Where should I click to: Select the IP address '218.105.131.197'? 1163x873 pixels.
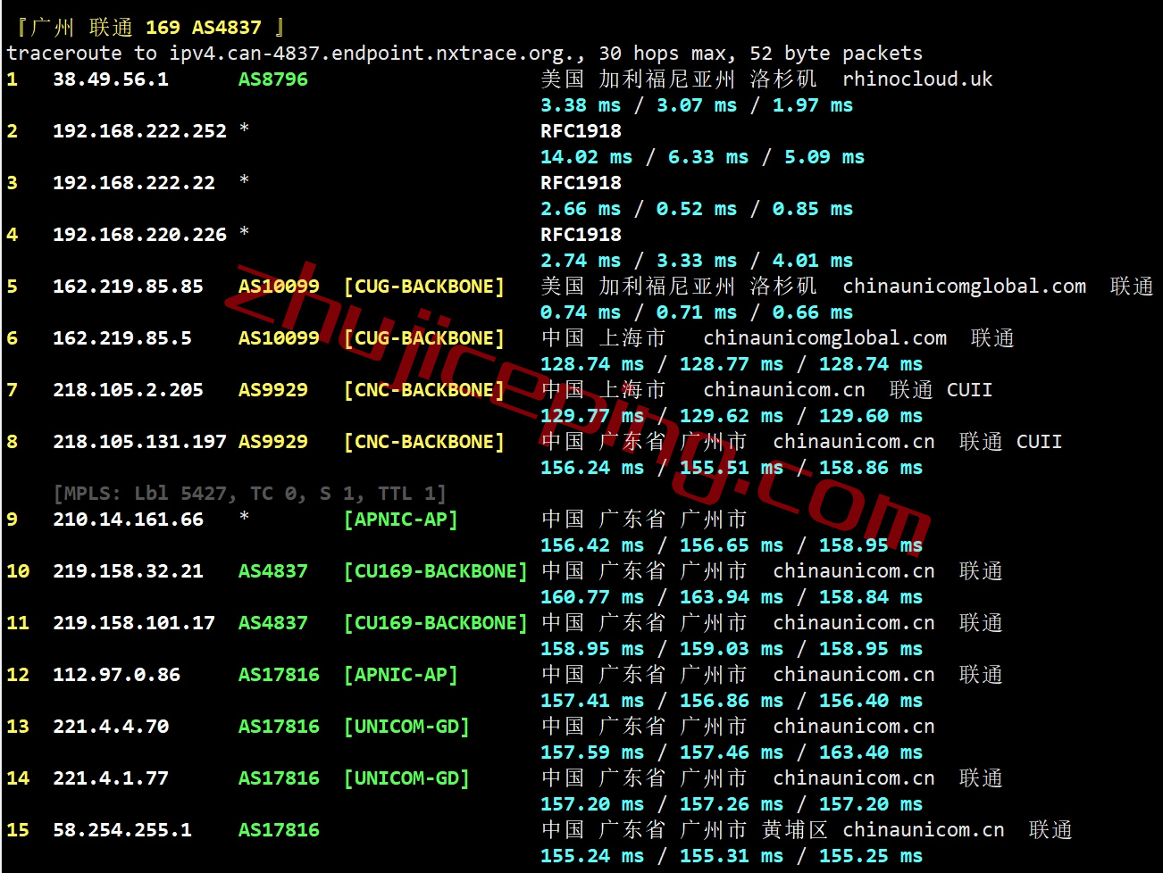[139, 442]
